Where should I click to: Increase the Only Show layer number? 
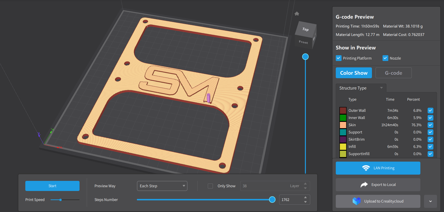click(305, 184)
